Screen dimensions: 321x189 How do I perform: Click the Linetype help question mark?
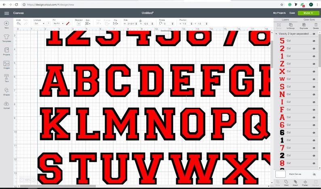(49, 23)
